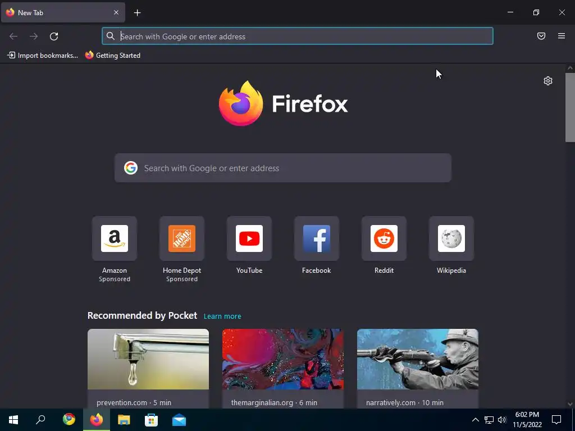Click the prevention.com · 5 min text
Image resolution: width=575 pixels, height=431 pixels.
point(134,402)
